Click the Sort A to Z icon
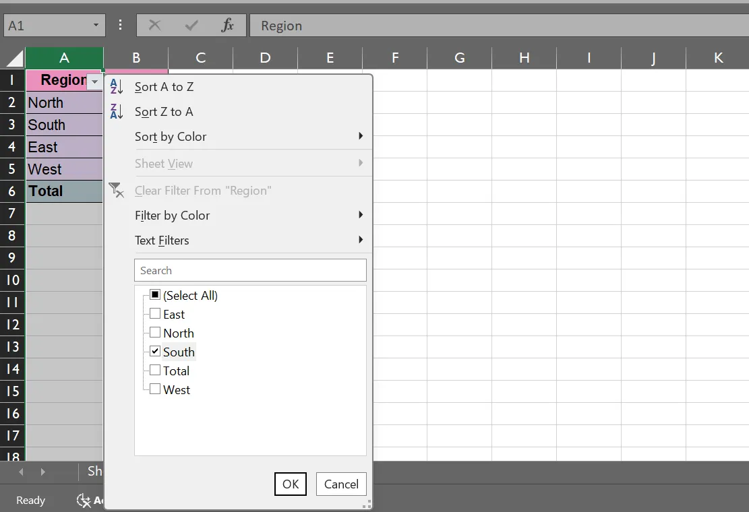Screen dimensions: 749x512 (x=117, y=87)
